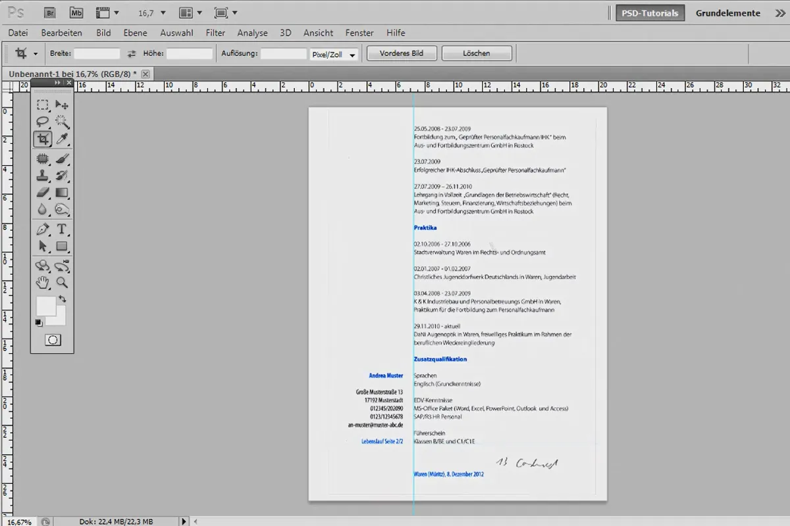Open the Analyse menu
Screen dimensions: 790x526
coord(253,33)
